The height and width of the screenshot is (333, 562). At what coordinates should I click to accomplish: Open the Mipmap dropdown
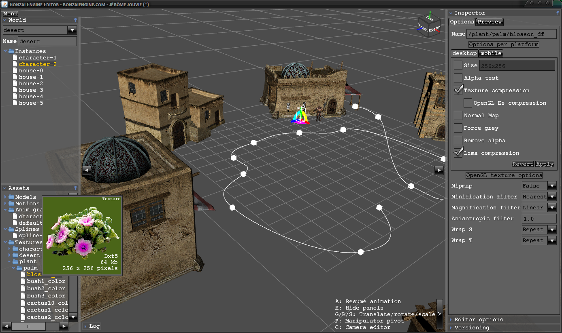552,186
